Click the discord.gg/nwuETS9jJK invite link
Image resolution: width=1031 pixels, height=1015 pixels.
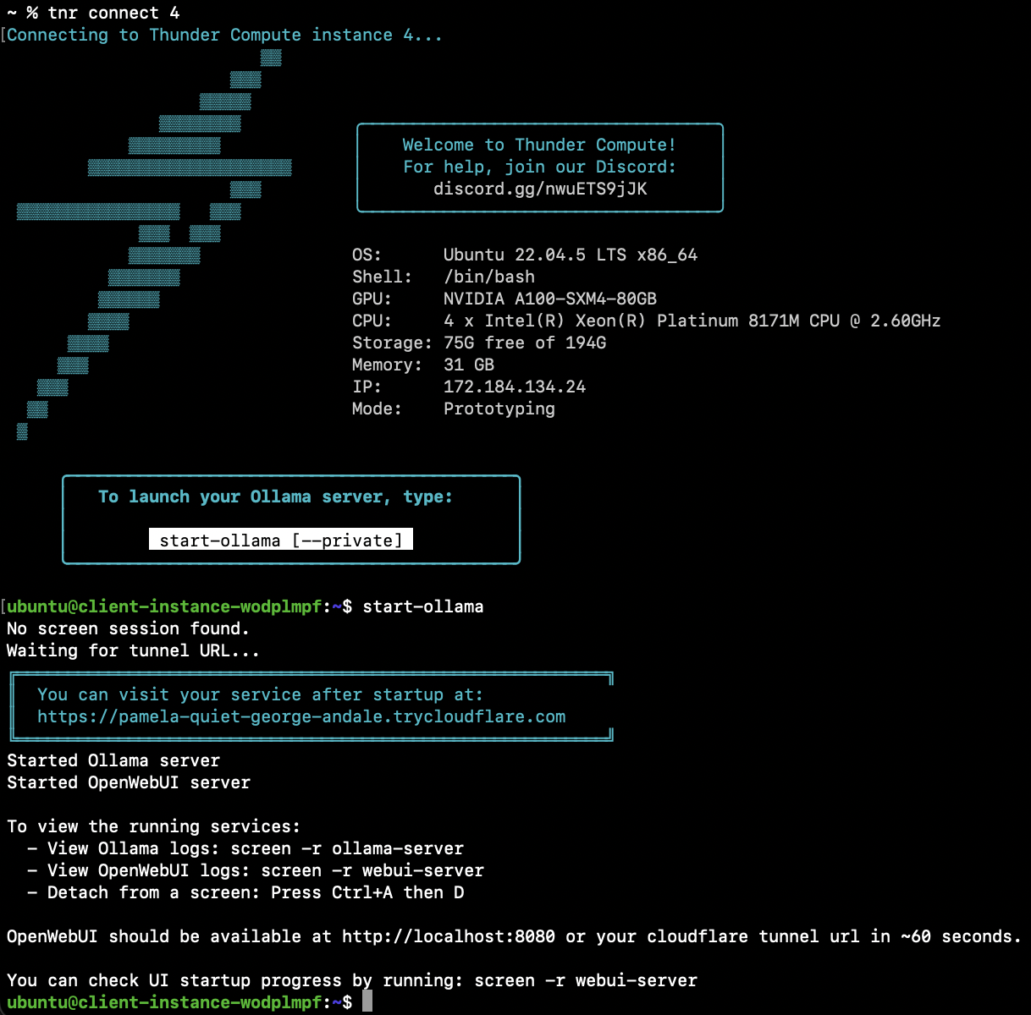(x=540, y=189)
